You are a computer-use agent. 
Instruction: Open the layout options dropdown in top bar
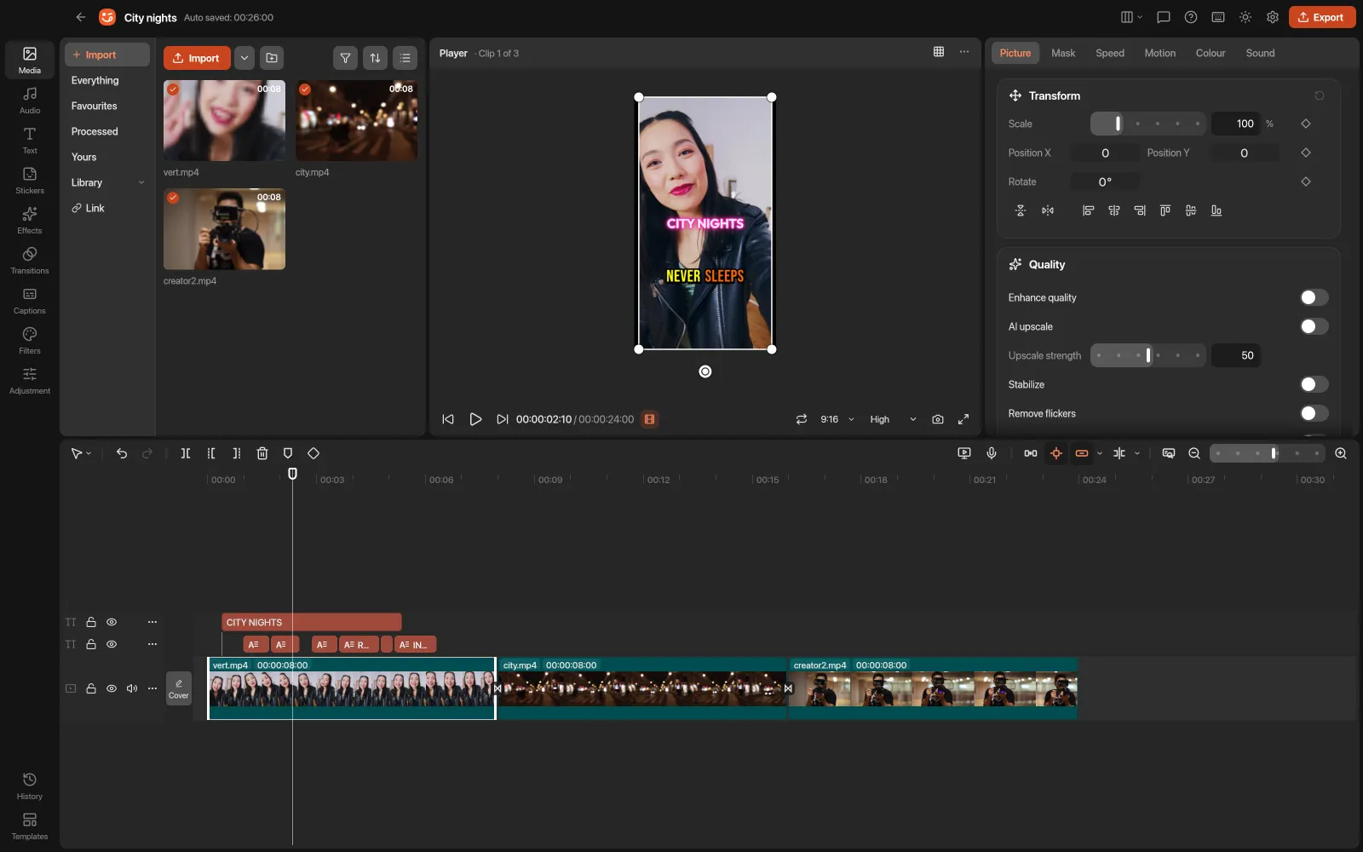click(x=1131, y=17)
